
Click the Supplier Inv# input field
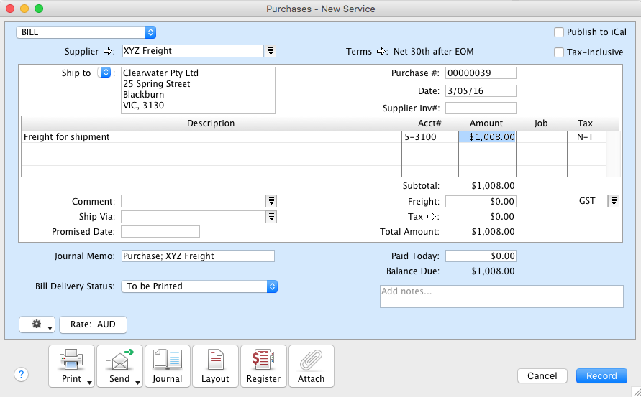481,108
